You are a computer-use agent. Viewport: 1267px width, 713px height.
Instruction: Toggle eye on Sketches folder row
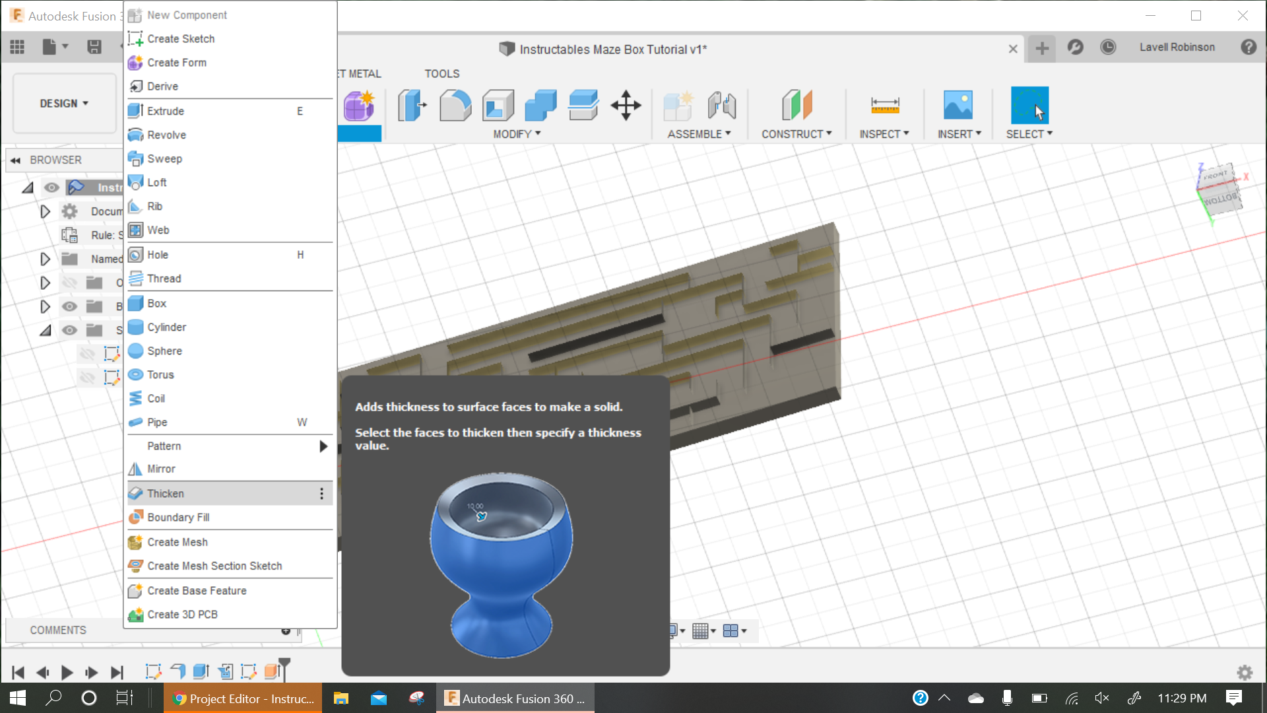[69, 330]
